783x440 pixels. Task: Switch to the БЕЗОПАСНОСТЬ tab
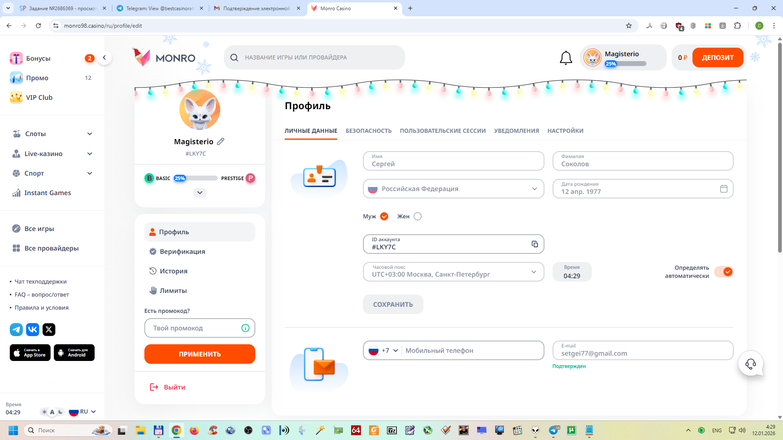(368, 131)
